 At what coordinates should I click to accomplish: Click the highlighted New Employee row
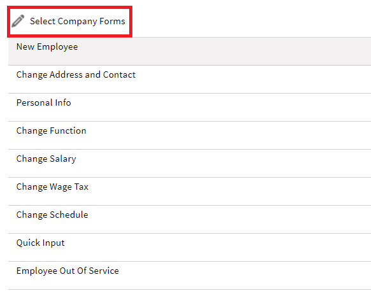pyautogui.click(x=190, y=51)
